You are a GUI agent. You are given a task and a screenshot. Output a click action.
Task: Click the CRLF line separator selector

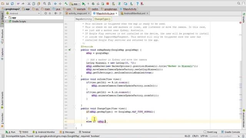pyautogui.click(x=195, y=136)
